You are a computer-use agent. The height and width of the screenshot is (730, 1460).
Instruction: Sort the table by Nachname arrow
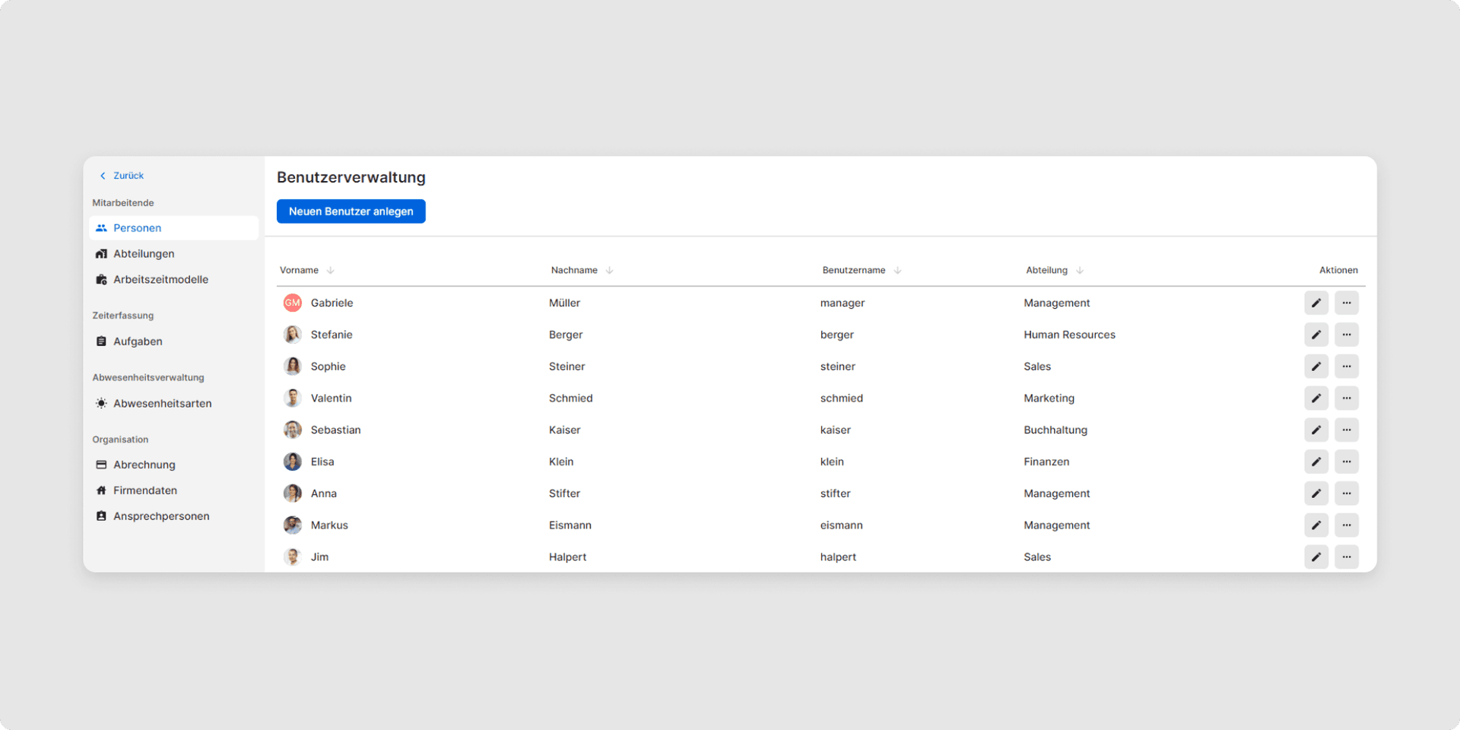point(609,270)
